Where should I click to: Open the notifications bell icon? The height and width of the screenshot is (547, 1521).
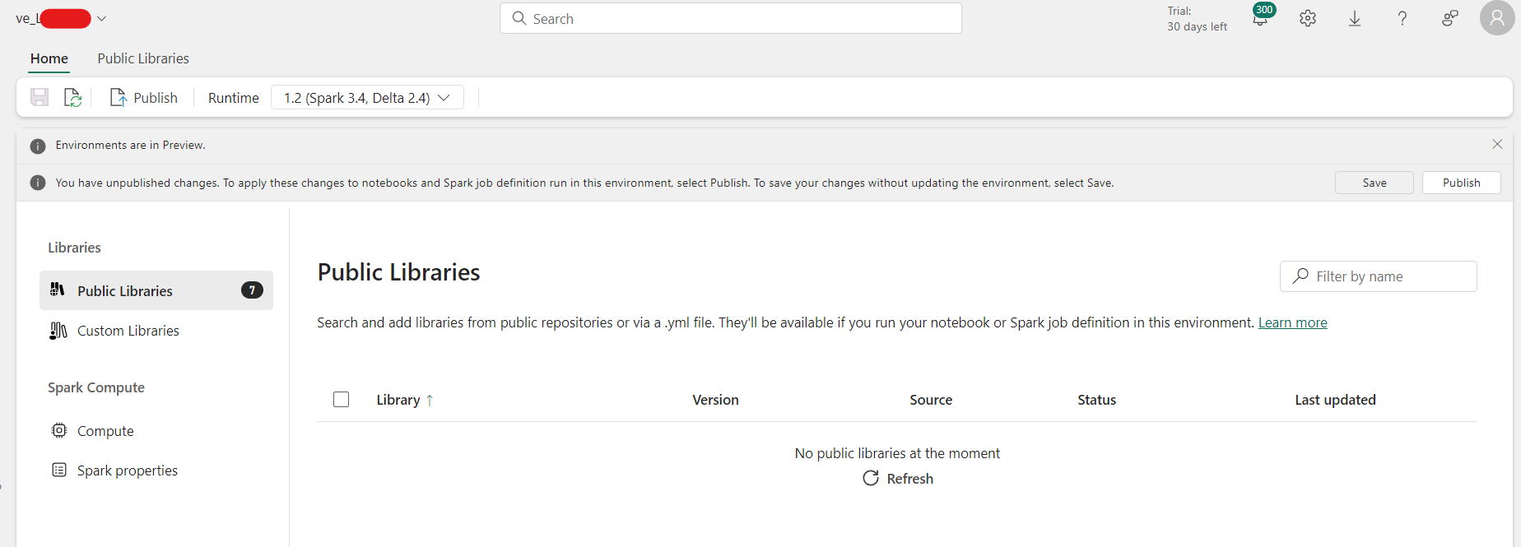click(1260, 18)
